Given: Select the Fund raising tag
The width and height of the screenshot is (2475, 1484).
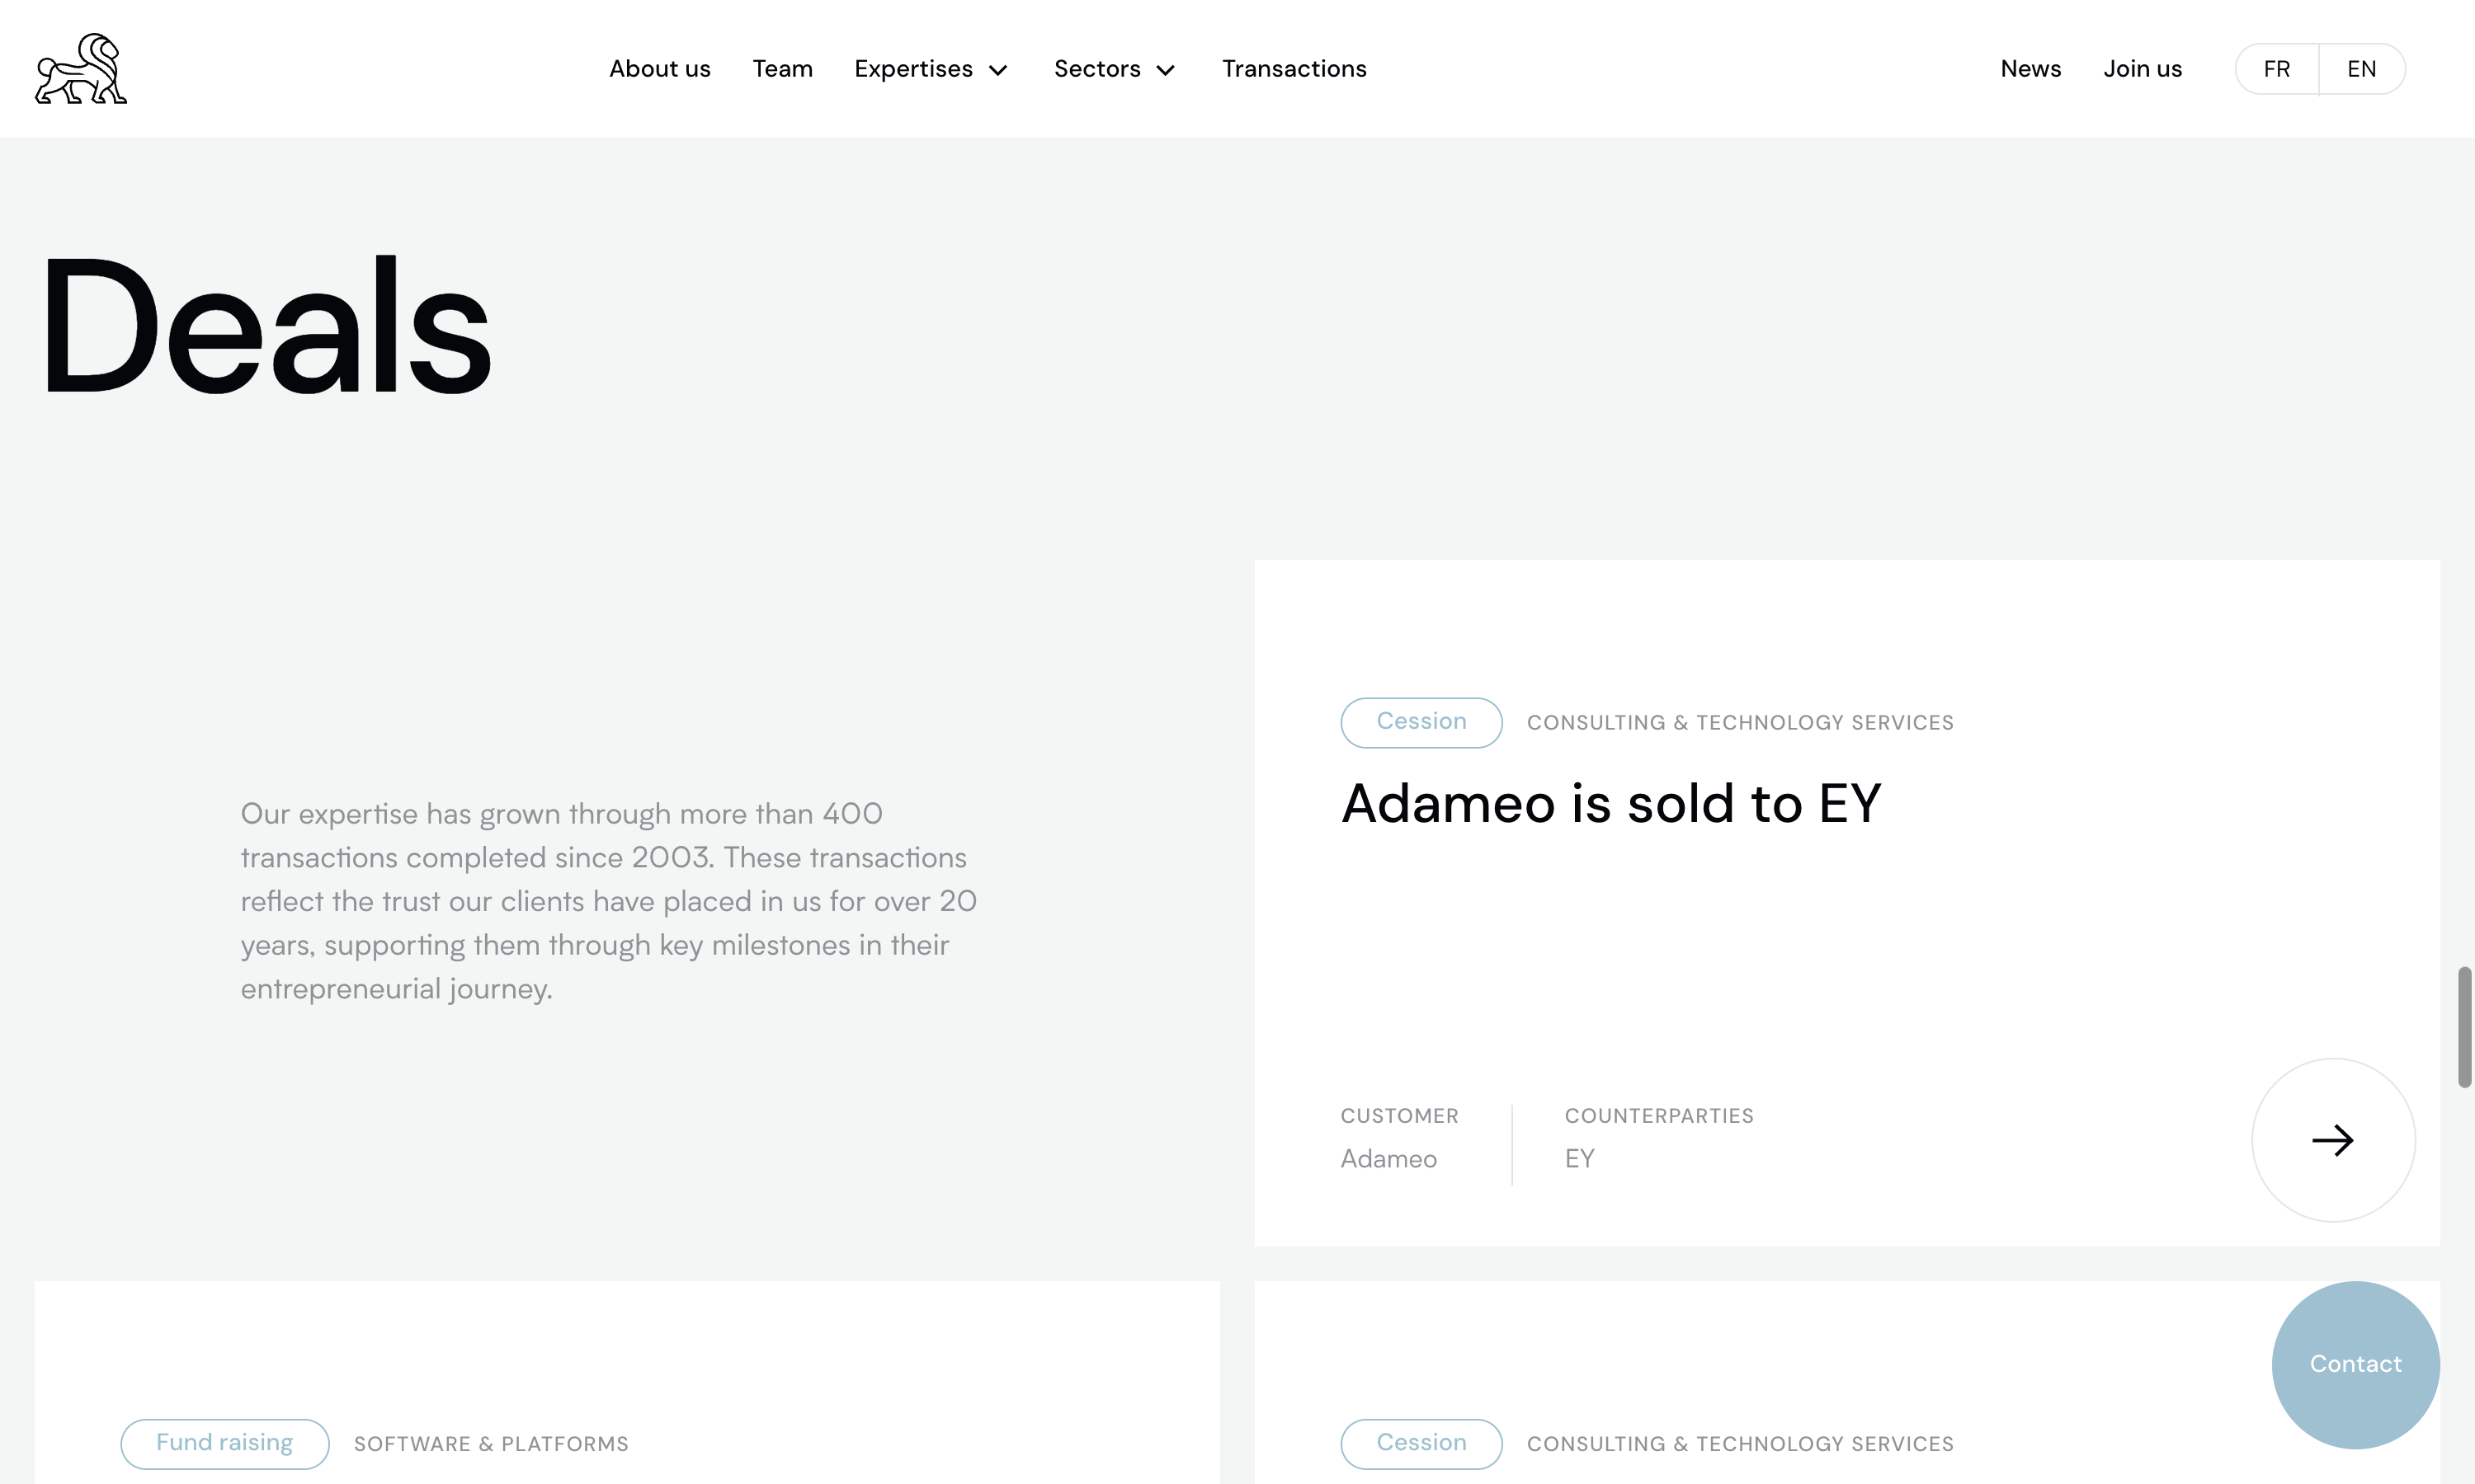Looking at the screenshot, I should [224, 1443].
